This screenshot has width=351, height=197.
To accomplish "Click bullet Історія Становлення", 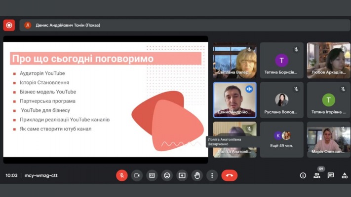I will [x=44, y=83].
